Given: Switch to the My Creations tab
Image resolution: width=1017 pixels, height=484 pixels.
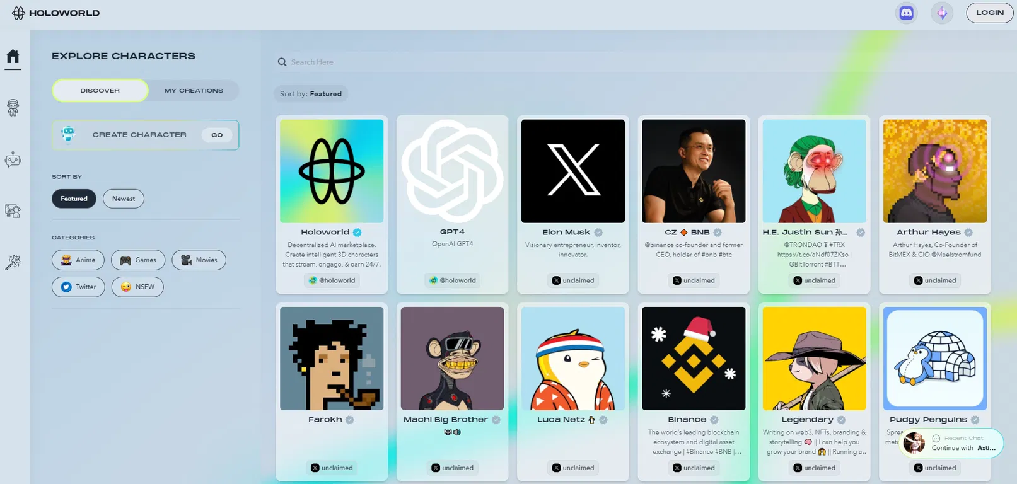Looking at the screenshot, I should [194, 91].
